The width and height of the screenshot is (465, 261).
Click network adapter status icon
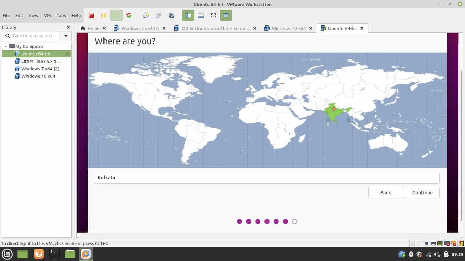click(427, 243)
